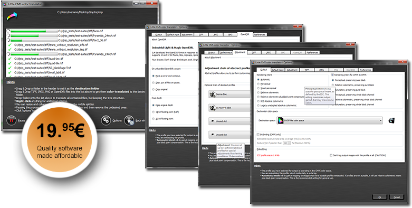Click the green checkmark beside SC_blankPage T.tif
The height and width of the screenshot is (208, 412).
(10, 68)
